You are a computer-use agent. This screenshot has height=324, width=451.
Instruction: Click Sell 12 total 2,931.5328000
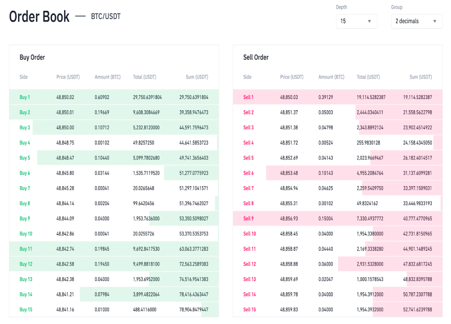pyautogui.click(x=370, y=264)
